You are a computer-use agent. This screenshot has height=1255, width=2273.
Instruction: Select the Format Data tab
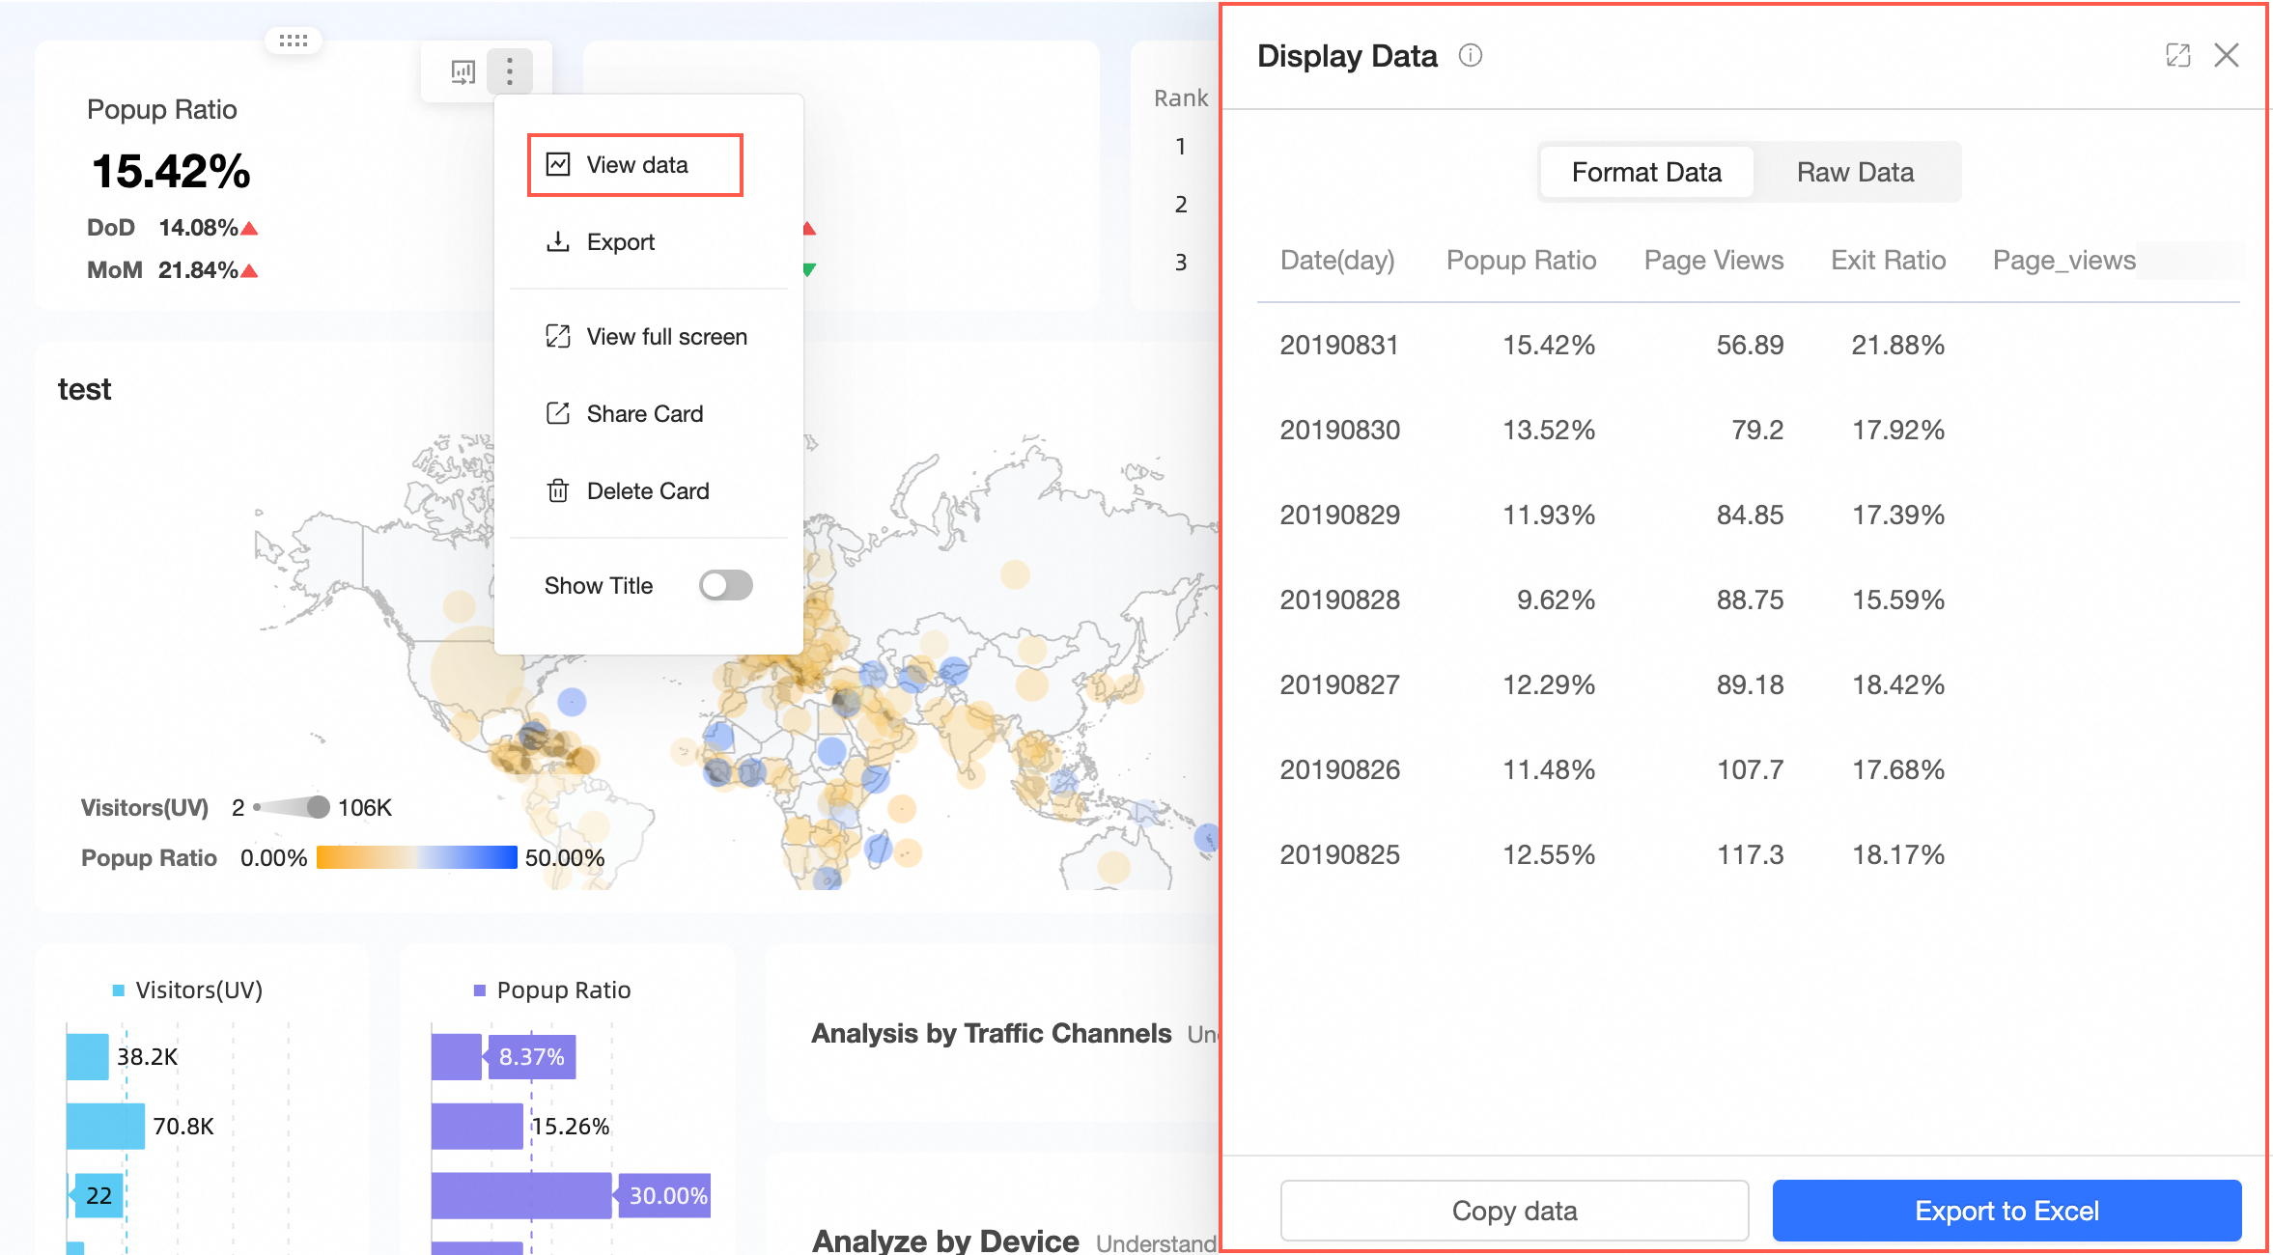(1646, 172)
